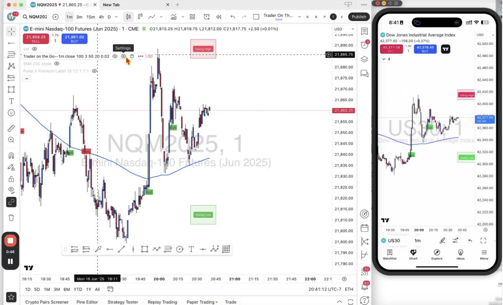Open the emoji icons tool
This screenshot has width=503, height=305.
(11, 113)
